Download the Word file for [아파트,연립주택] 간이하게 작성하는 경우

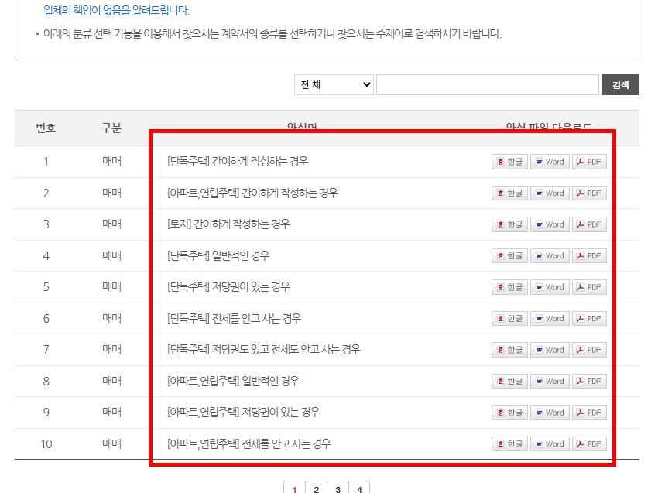click(550, 193)
